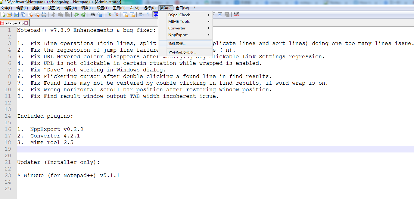Open the 编码(N) menu

coord(71,8)
